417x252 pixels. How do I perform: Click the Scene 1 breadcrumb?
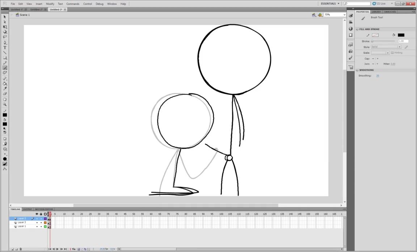coord(25,15)
